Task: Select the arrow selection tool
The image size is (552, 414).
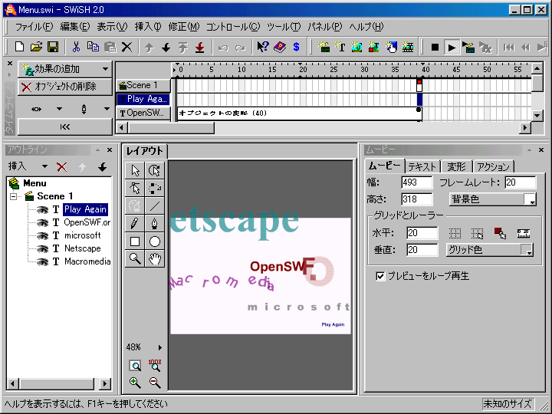Action: click(135, 170)
